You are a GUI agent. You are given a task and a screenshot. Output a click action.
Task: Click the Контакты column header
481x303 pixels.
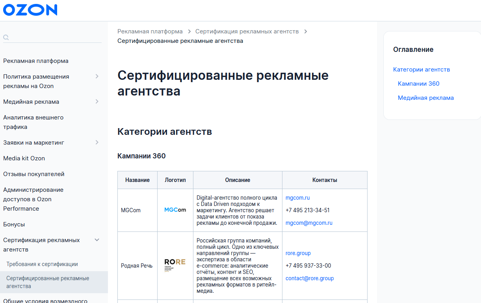pyautogui.click(x=325, y=180)
